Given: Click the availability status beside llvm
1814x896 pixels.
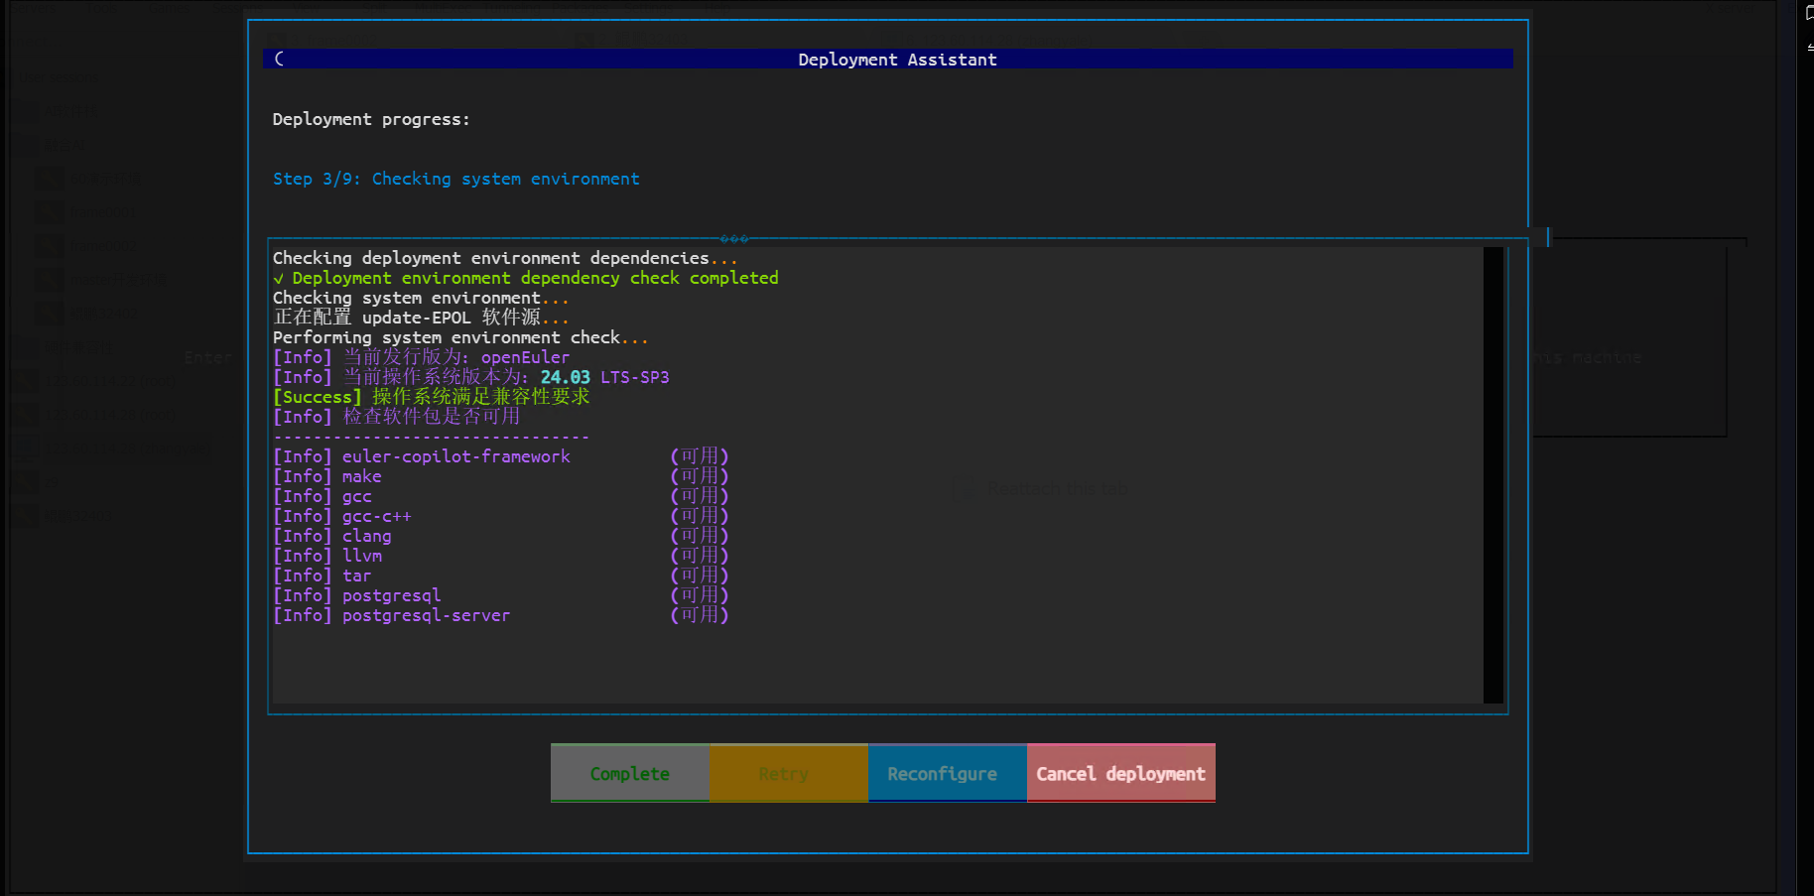Looking at the screenshot, I should (699, 556).
